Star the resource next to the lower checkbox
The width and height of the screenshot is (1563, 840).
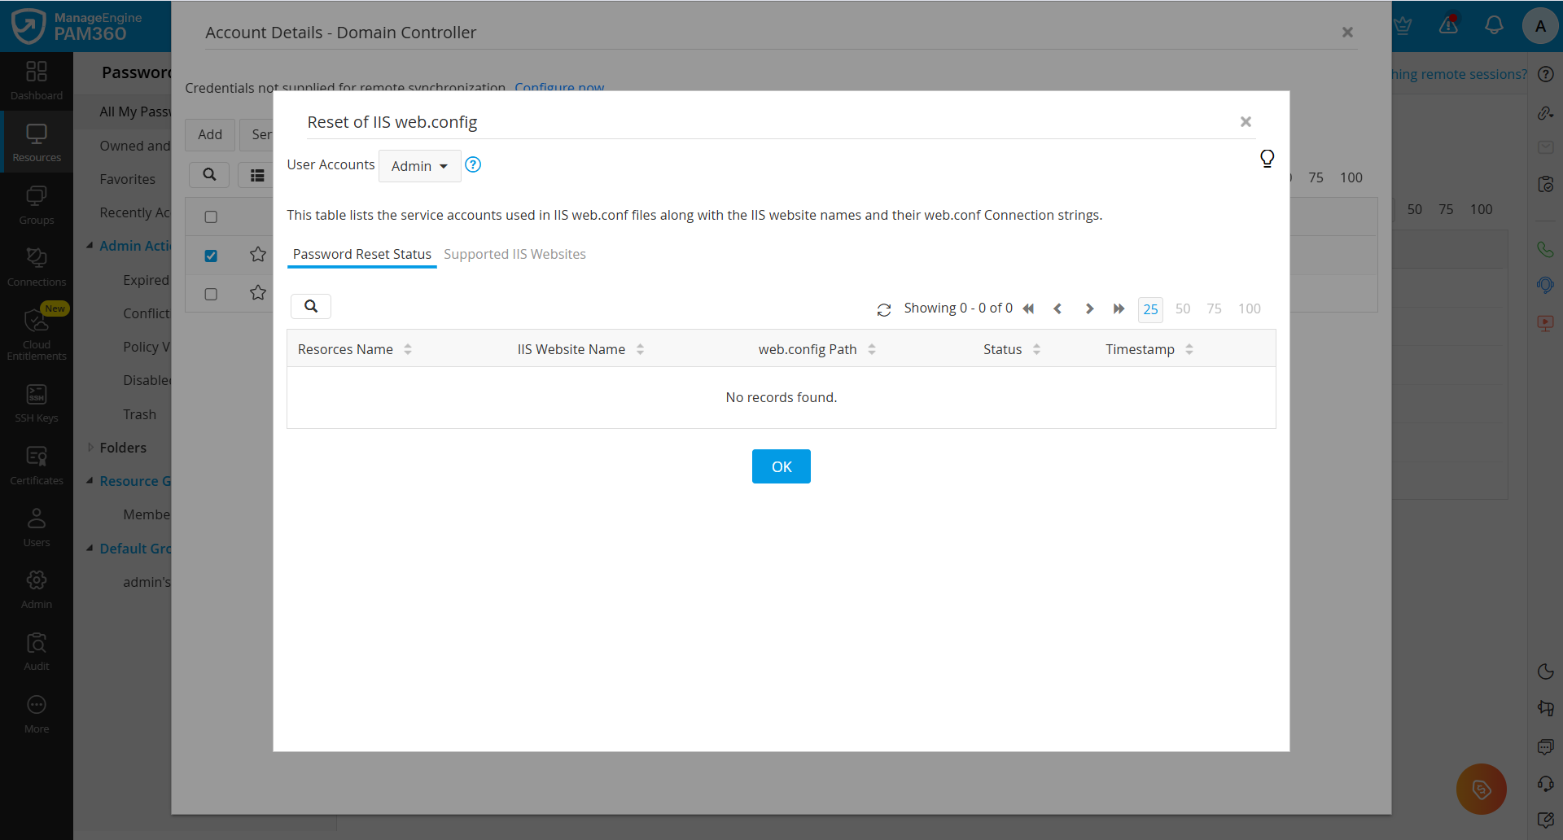coord(258,293)
